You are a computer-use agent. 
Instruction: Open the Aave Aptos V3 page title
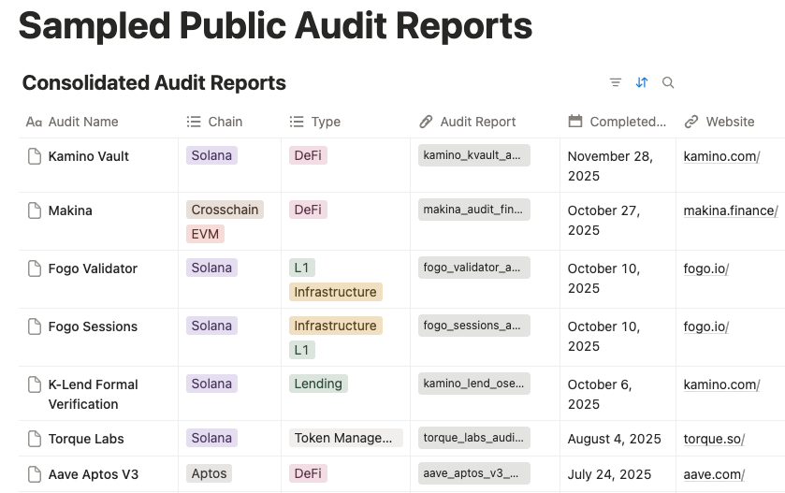tap(94, 474)
